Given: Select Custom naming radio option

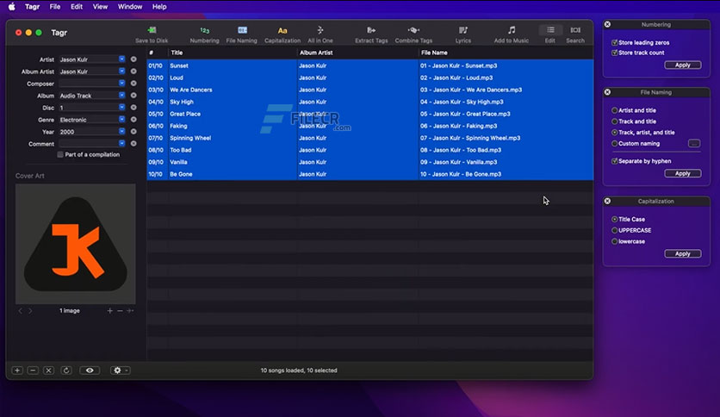Looking at the screenshot, I should tap(614, 143).
